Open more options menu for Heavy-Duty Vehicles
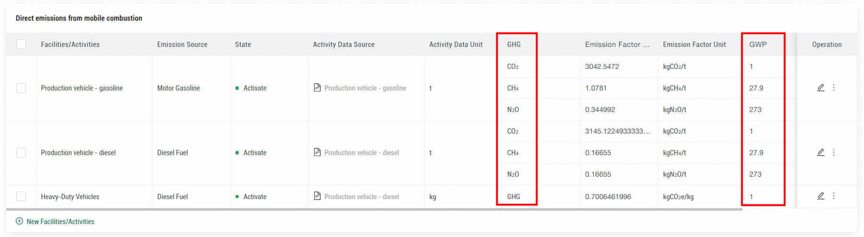 point(834,196)
